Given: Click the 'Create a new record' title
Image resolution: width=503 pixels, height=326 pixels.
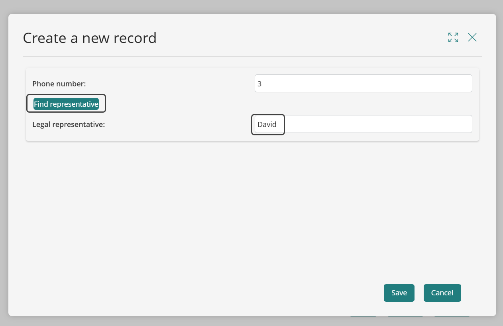Looking at the screenshot, I should point(90,38).
